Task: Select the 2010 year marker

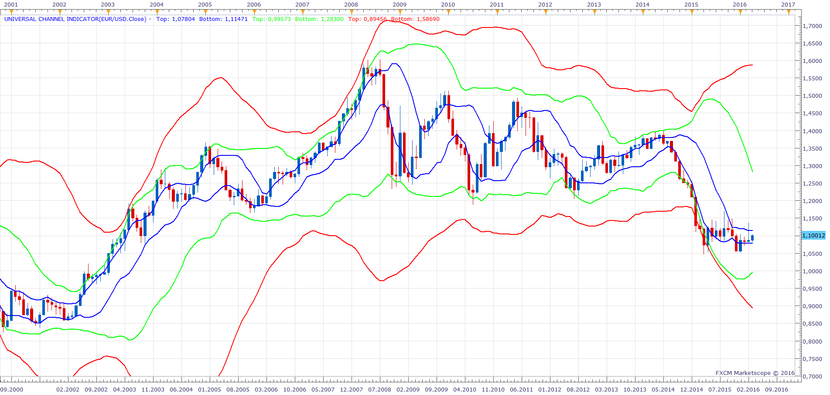Action: click(448, 12)
